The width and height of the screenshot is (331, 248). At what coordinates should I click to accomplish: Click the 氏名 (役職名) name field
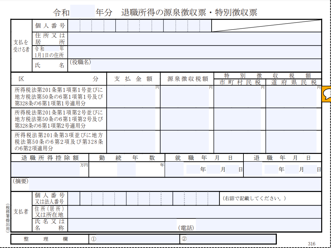click(206, 65)
